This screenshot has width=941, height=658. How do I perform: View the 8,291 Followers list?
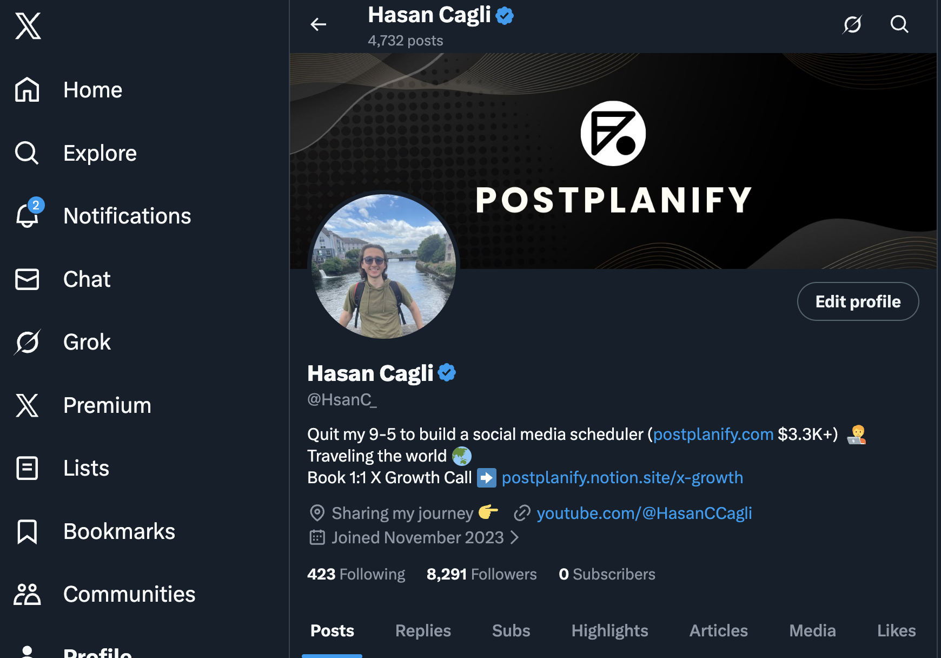(x=481, y=574)
